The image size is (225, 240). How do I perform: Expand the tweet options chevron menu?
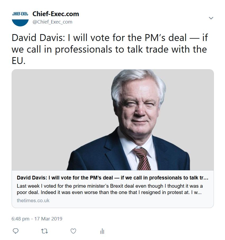click(211, 18)
